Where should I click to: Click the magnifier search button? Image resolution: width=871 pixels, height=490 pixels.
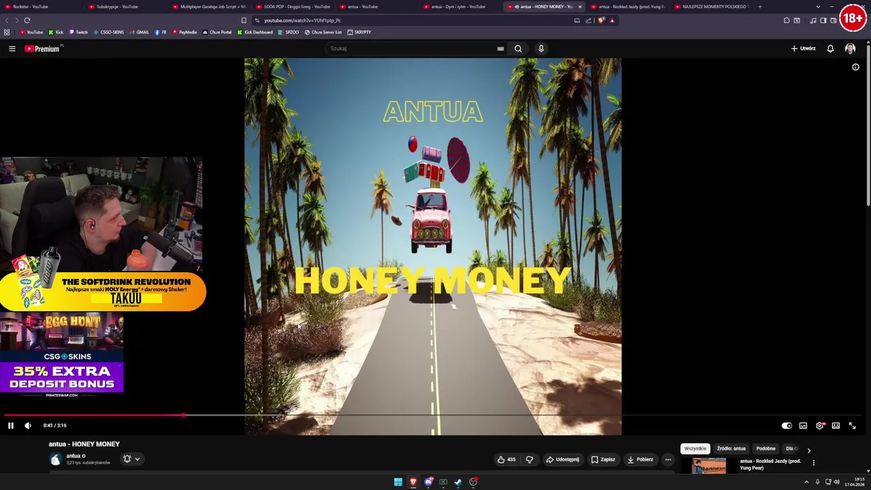tap(518, 48)
